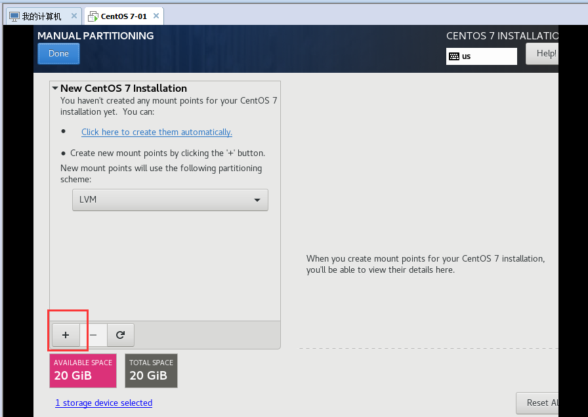The height and width of the screenshot is (417, 588).
Task: Click the minus remove mount point button
Action: pyautogui.click(x=93, y=335)
